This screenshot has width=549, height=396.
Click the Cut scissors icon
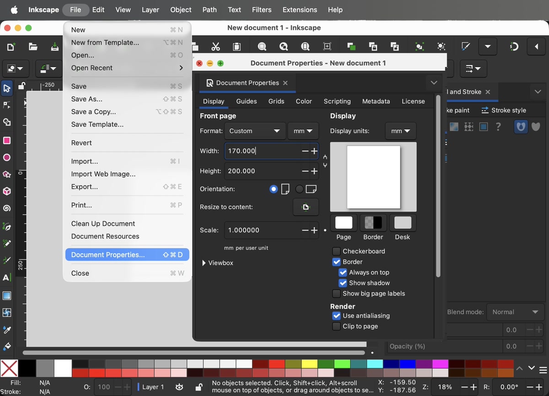215,46
